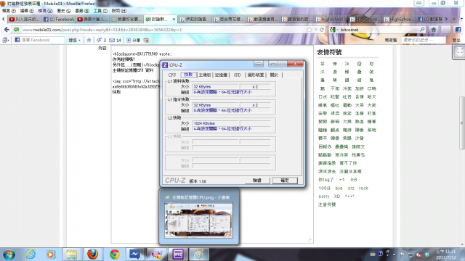Switch to the first YouTube tab
Screen dimensions: 465x261
[x=25, y=20]
